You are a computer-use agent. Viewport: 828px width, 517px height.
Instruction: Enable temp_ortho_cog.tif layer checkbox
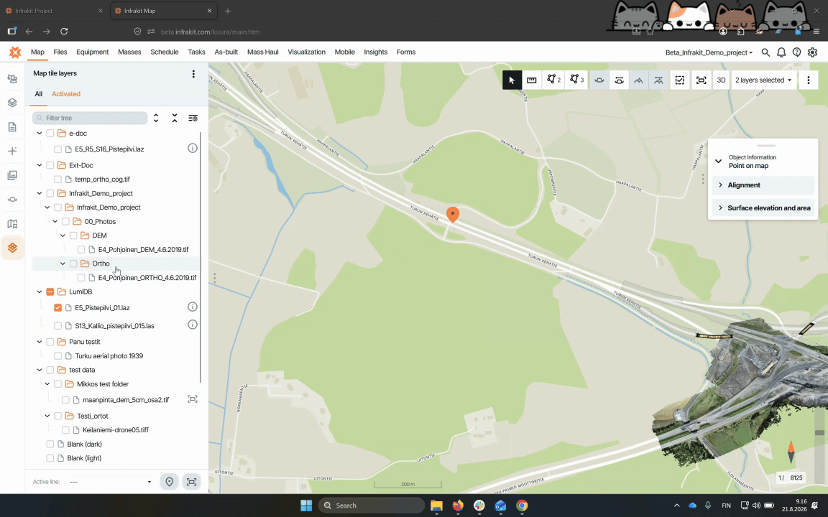click(58, 180)
